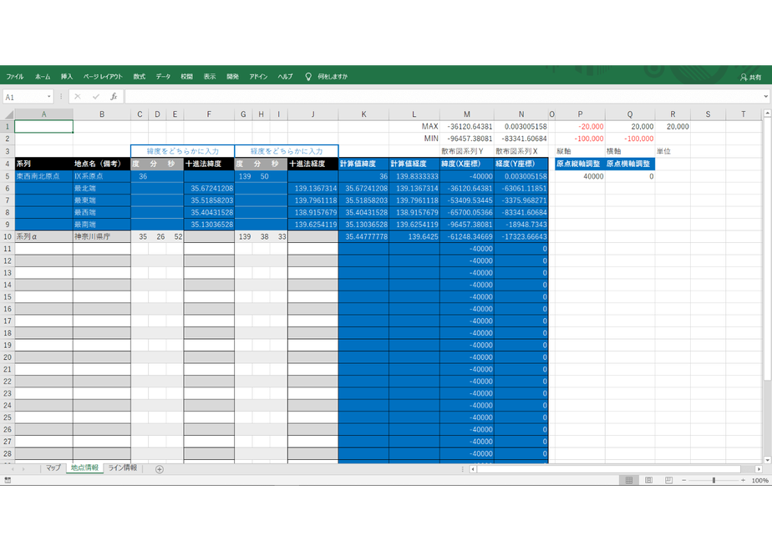Click the 共有 share button
Viewport: 772px width, 551px height.
(x=751, y=78)
